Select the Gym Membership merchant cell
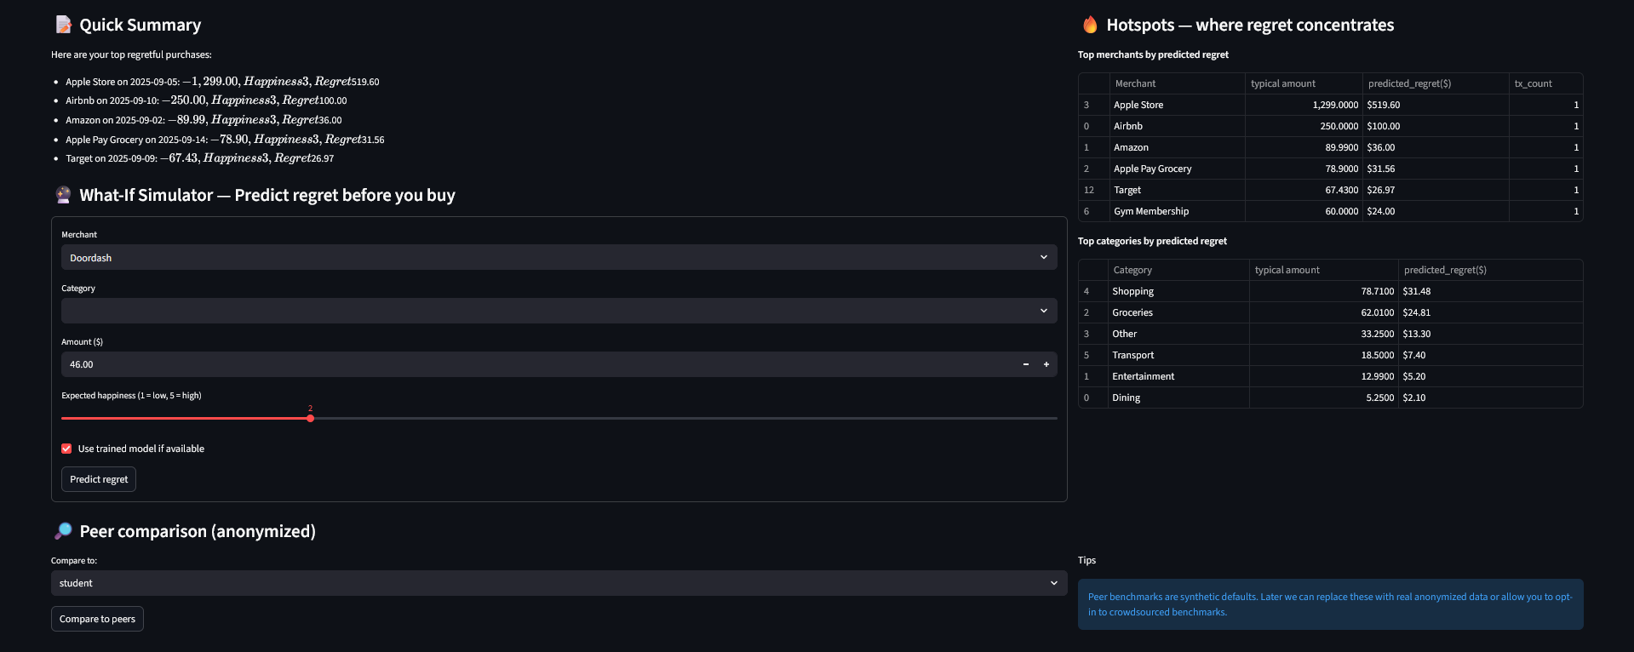Viewport: 1634px width, 652px height. [x=1178, y=211]
